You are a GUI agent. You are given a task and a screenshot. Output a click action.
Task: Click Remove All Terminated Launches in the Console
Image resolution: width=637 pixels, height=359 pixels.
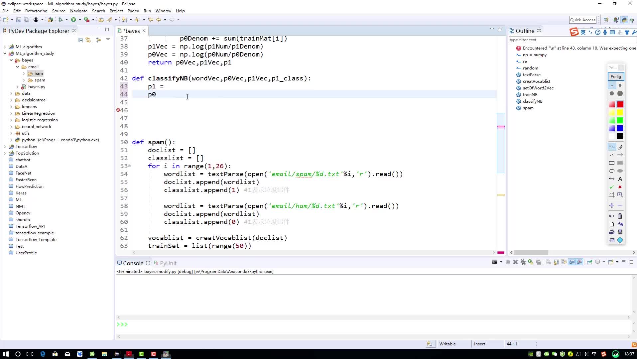523,262
